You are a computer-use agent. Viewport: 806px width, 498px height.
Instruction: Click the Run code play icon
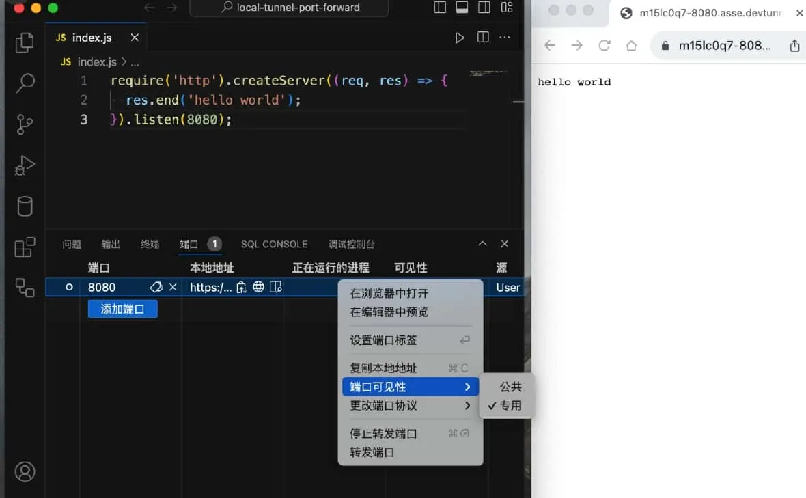pyautogui.click(x=460, y=38)
